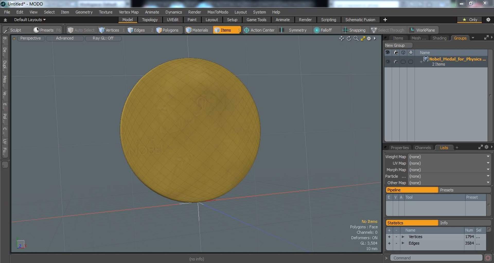Open the Morph Map dropdown

pyautogui.click(x=449, y=170)
